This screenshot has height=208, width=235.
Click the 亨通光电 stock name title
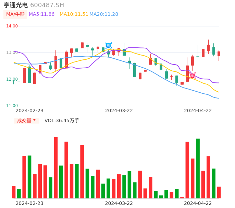(x=16, y=5)
